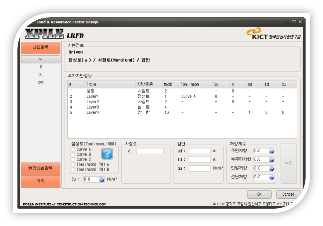The height and width of the screenshot is (226, 323).
Task: Close the XPILE window
Action: (x=300, y=22)
